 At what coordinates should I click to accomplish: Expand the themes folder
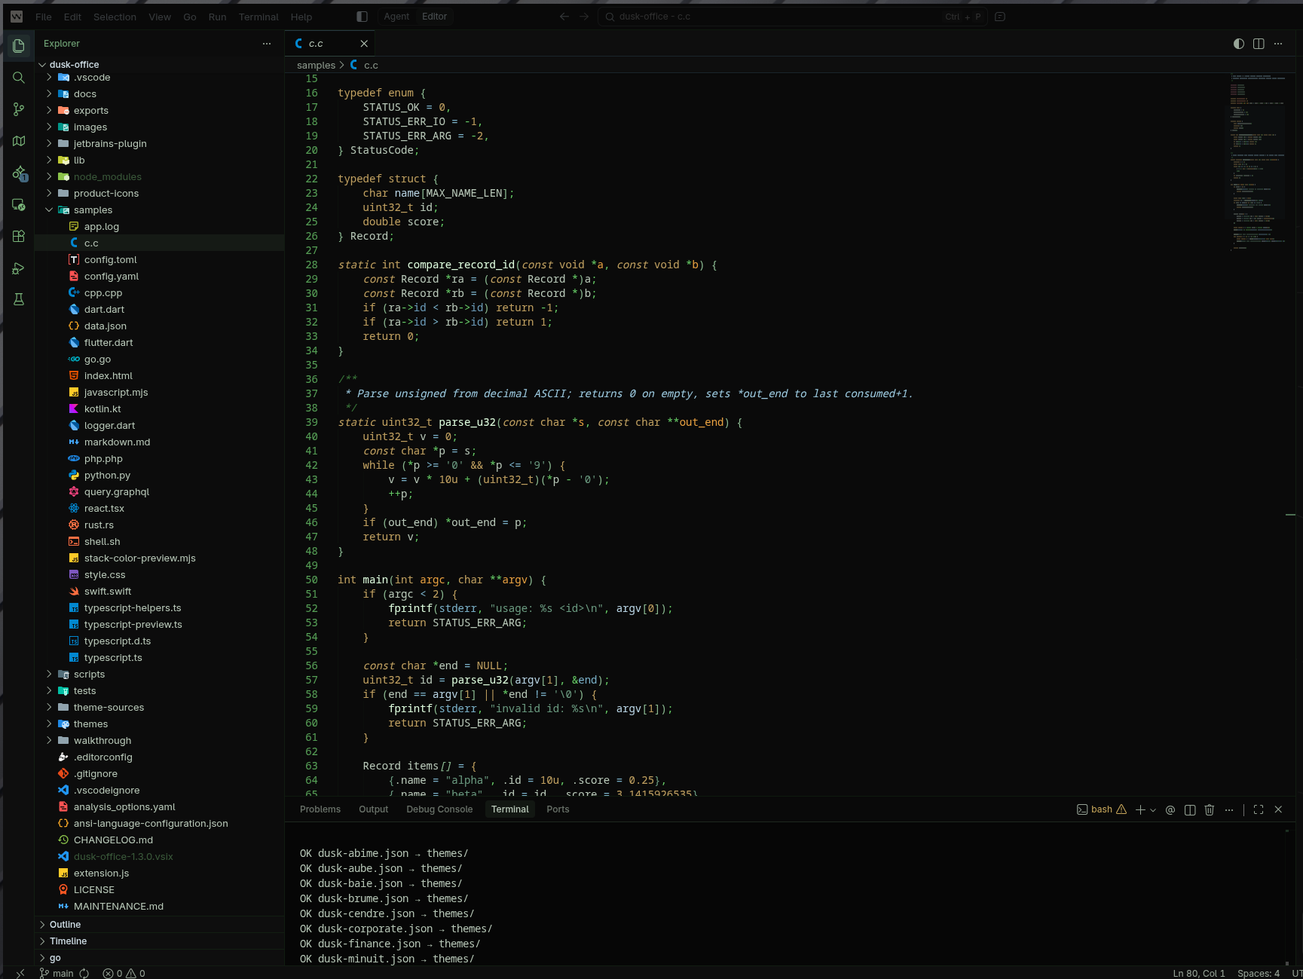160,724
